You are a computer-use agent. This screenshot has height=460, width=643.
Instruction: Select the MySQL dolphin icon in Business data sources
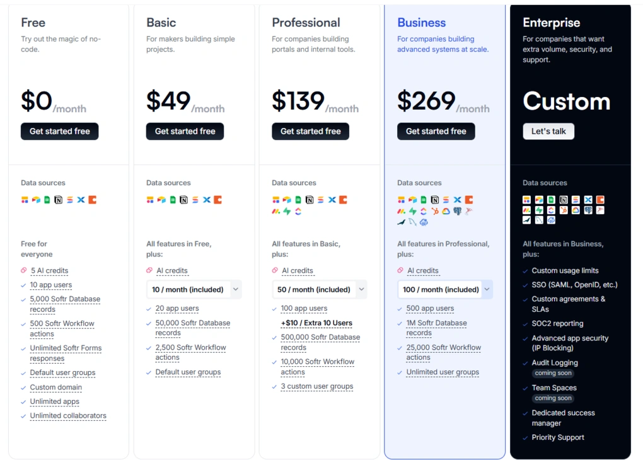[x=413, y=221]
